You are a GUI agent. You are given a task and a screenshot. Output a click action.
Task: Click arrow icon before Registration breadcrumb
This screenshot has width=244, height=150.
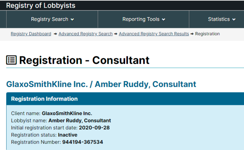tap(192, 34)
